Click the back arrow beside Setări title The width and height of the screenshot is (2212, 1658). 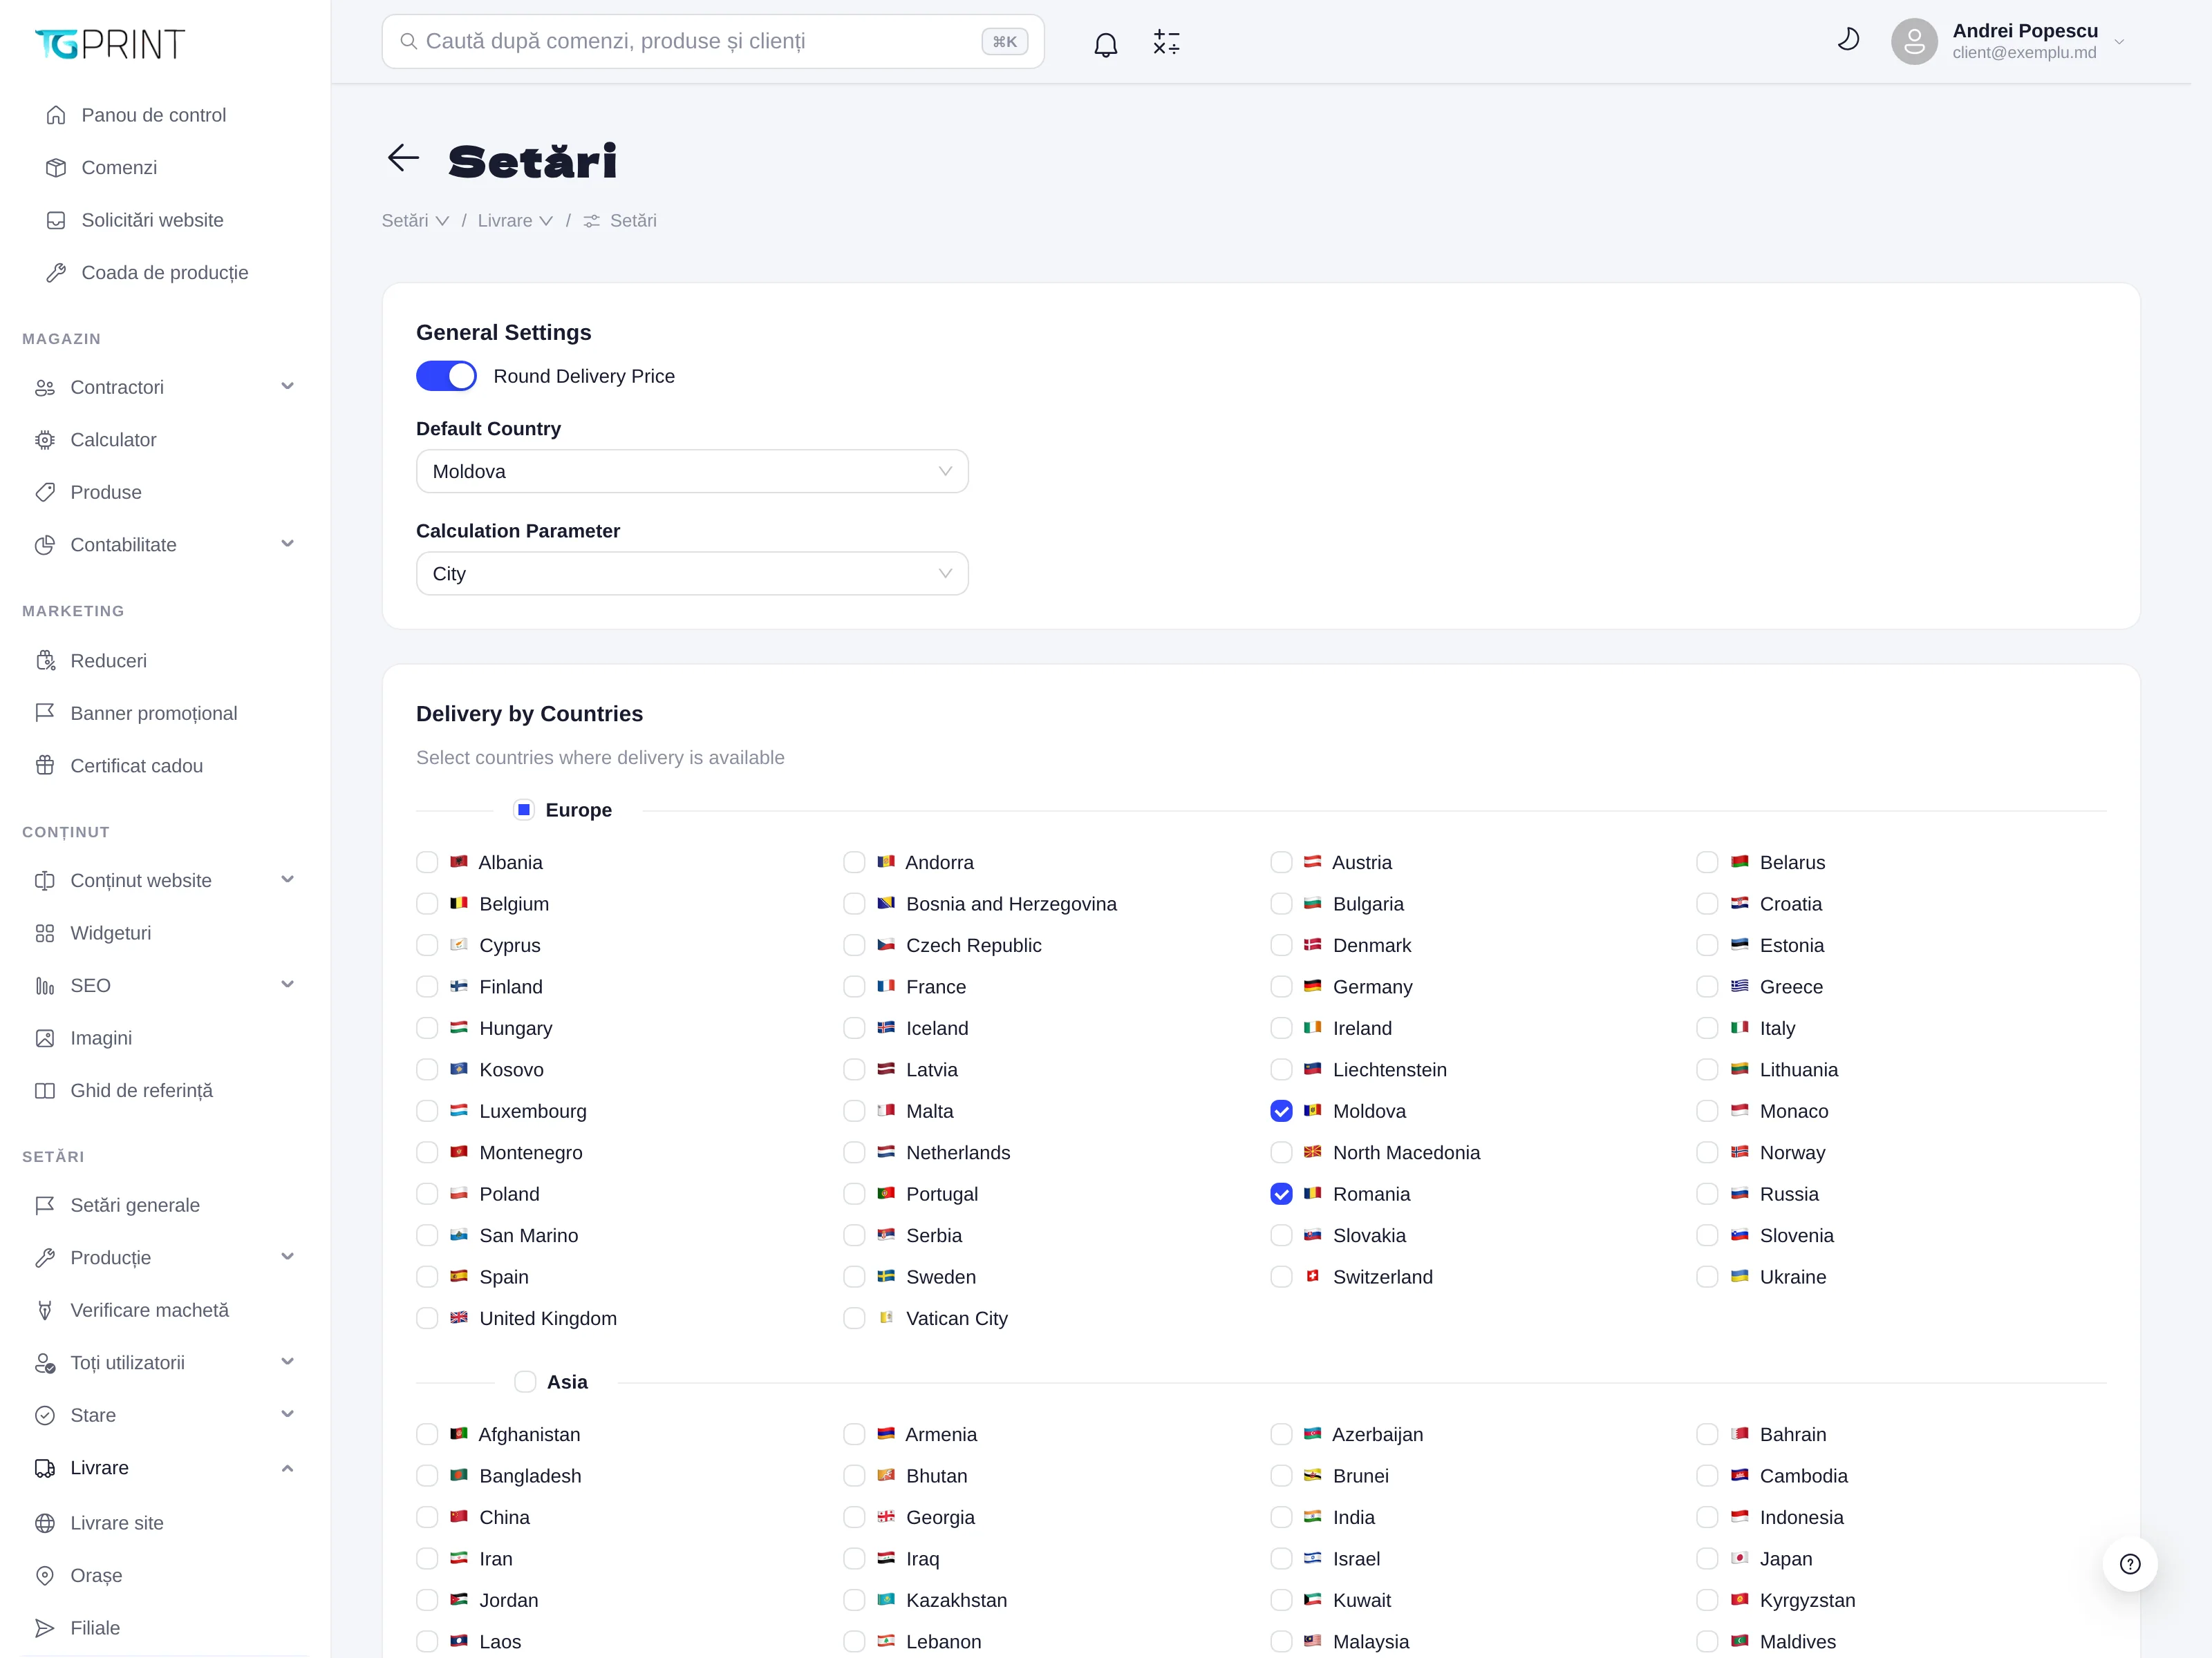click(x=403, y=158)
